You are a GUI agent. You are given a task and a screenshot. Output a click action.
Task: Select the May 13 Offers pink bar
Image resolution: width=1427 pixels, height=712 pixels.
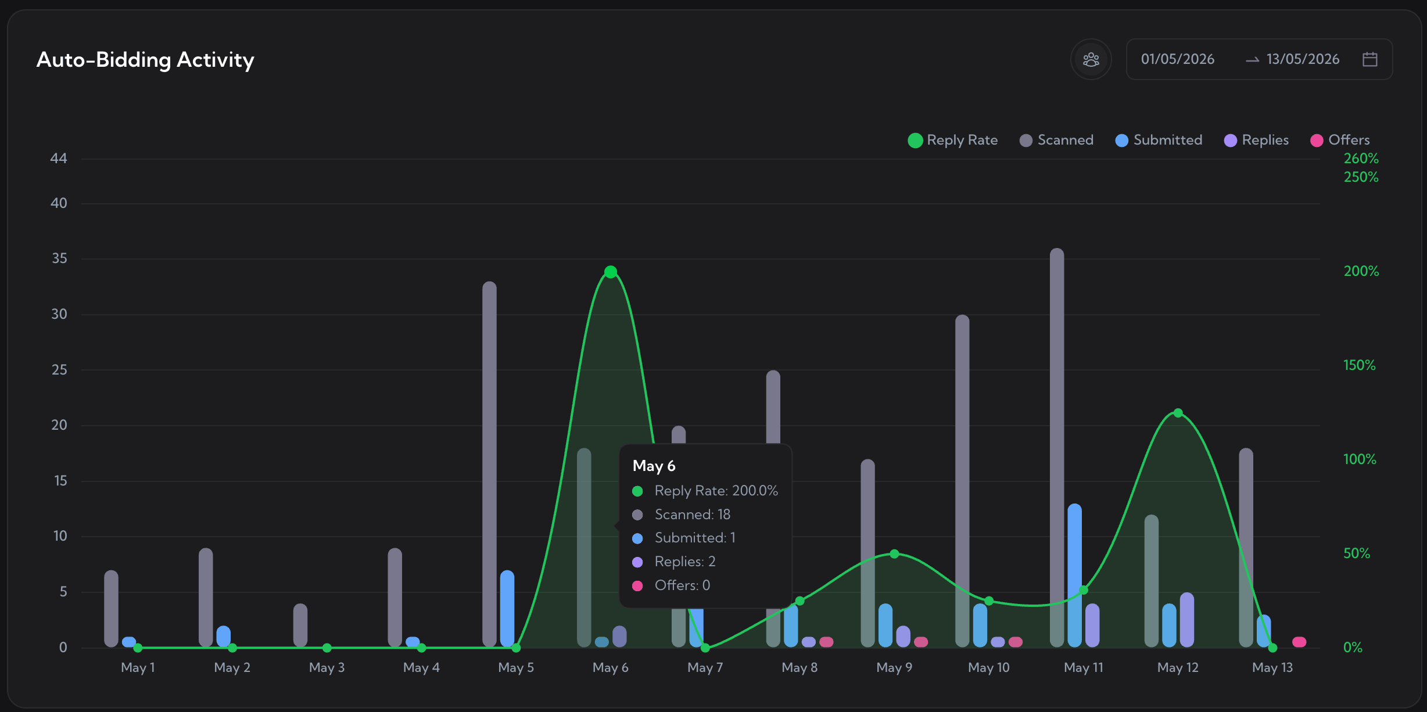click(1299, 642)
